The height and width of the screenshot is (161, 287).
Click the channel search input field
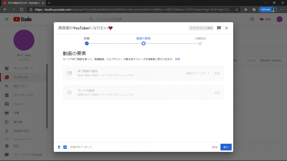point(143,19)
